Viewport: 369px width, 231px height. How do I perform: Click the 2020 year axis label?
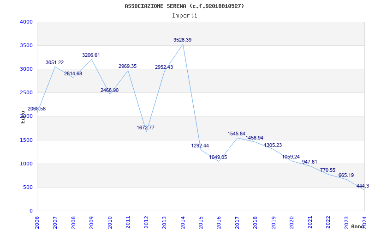pos(292,222)
